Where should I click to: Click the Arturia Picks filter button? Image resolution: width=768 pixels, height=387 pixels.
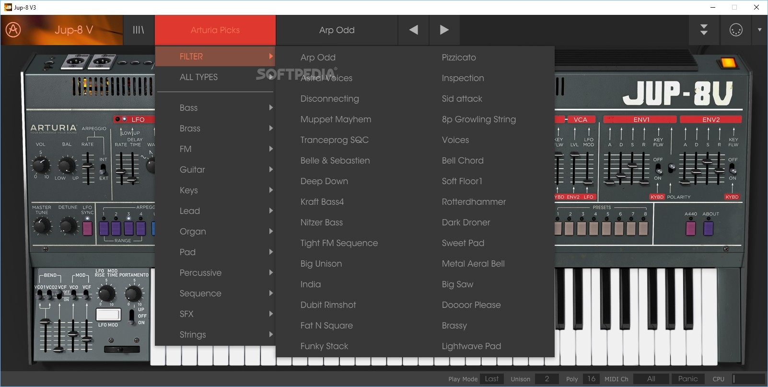click(215, 30)
